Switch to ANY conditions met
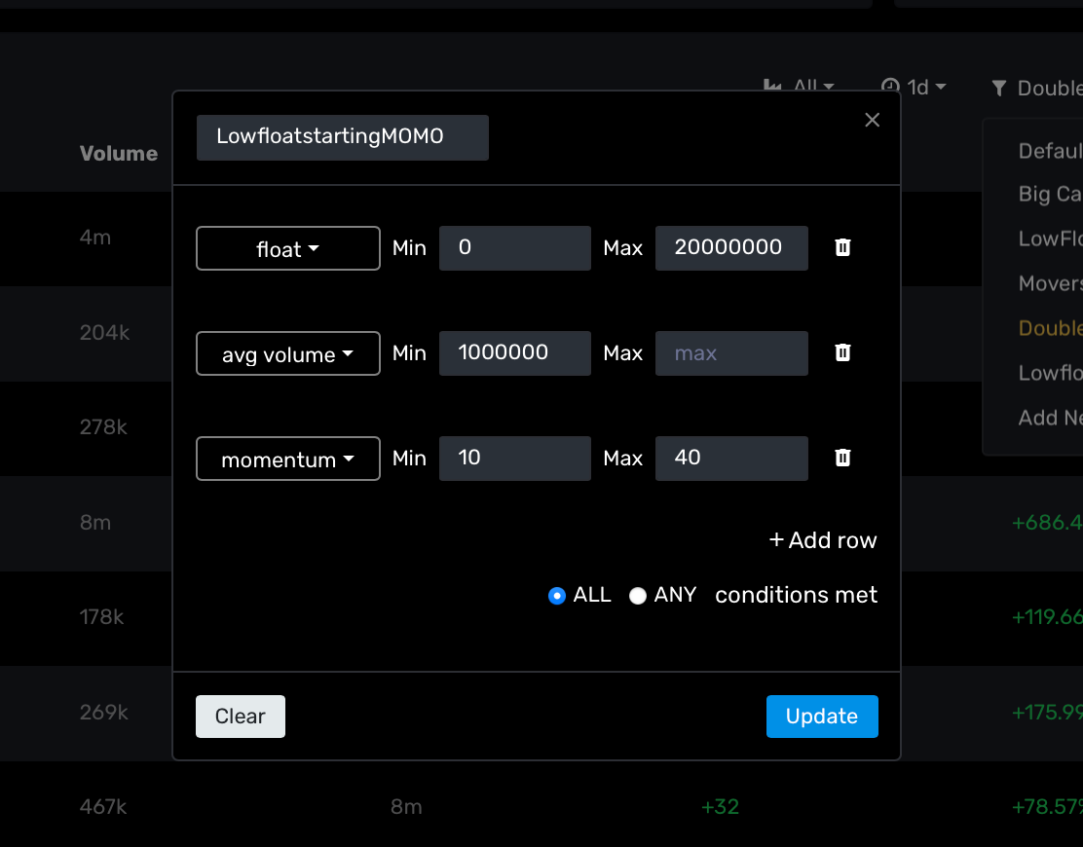Viewport: 1083px width, 847px height. 638,595
